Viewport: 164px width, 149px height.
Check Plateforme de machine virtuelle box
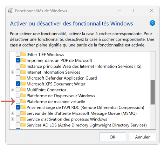click(18, 101)
